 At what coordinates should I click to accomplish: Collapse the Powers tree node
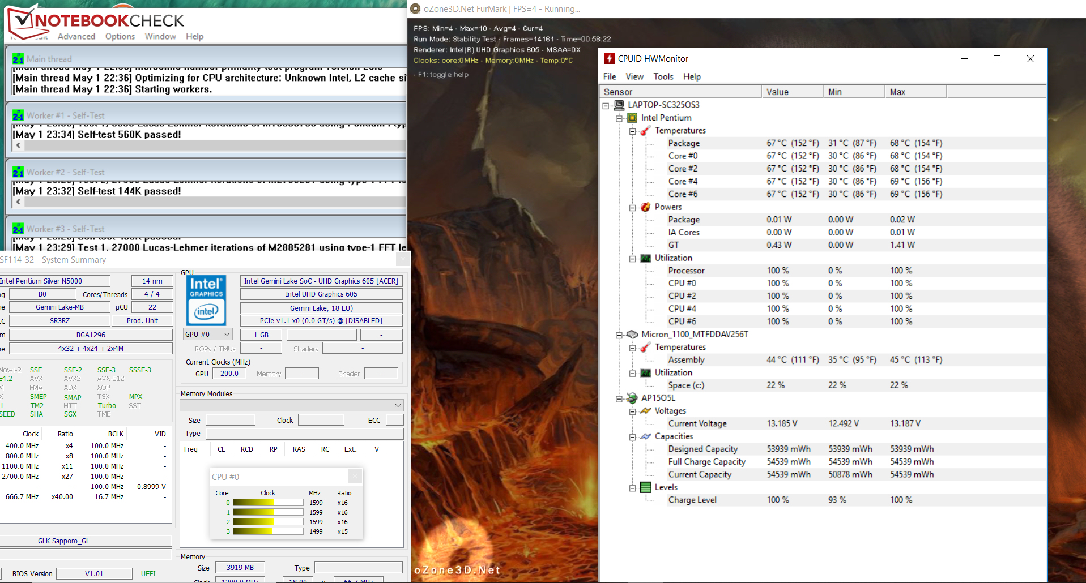[632, 208]
